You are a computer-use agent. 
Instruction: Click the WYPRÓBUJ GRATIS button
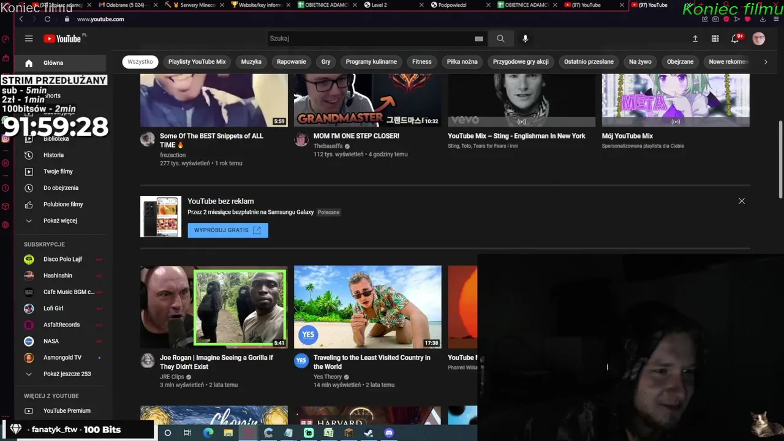click(228, 230)
